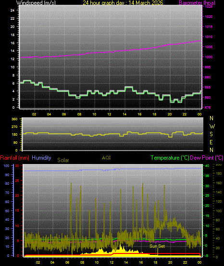This screenshot has height=266, width=224.
Task: Click 40 on the green temperature axis
Action: point(207,166)
